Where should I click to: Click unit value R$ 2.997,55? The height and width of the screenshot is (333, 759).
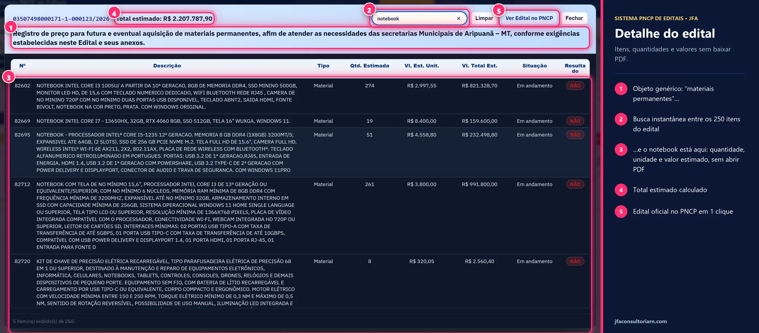422,86
